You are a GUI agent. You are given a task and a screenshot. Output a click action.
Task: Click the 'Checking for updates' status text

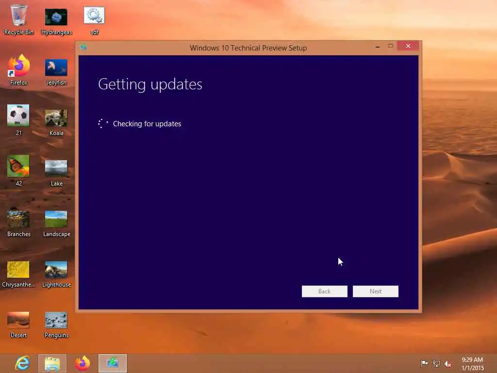pos(147,124)
